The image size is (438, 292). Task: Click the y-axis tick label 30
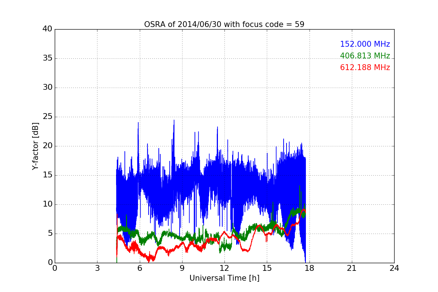(x=47, y=88)
